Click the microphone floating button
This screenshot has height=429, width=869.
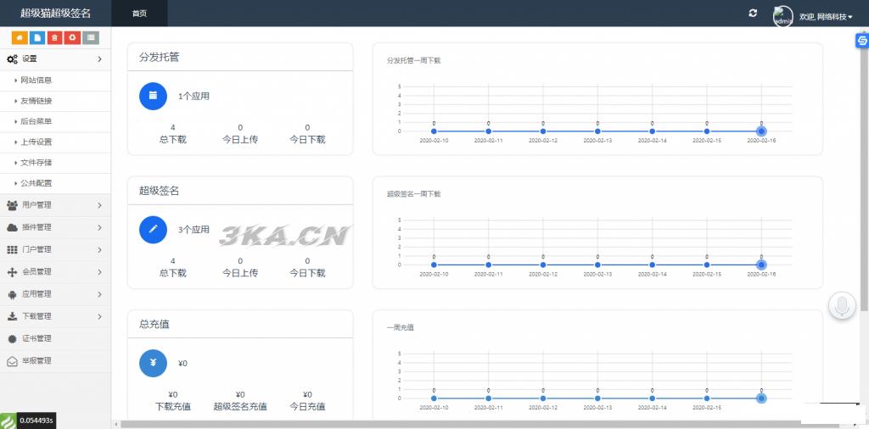pyautogui.click(x=842, y=305)
